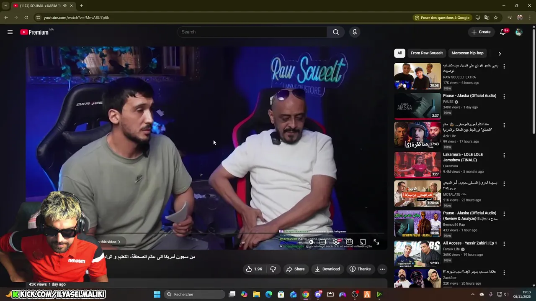536x301 pixels.
Task: Select the Moroccan hip-hop chip
Action: pos(467,53)
